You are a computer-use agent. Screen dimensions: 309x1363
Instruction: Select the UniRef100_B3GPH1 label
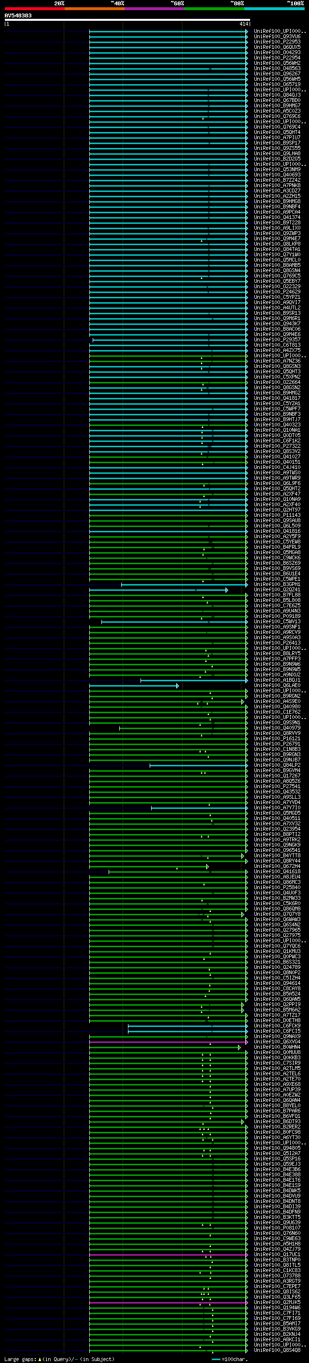tap(277, 584)
